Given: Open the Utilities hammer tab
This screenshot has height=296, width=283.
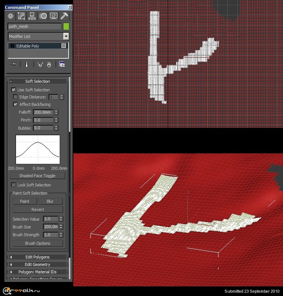Looking at the screenshot, I should pos(64,16).
